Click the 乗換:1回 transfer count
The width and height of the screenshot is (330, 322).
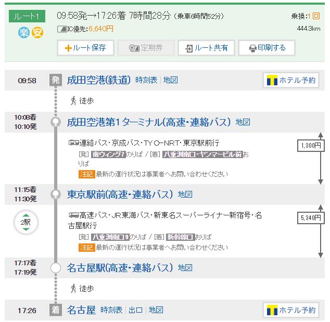click(306, 16)
